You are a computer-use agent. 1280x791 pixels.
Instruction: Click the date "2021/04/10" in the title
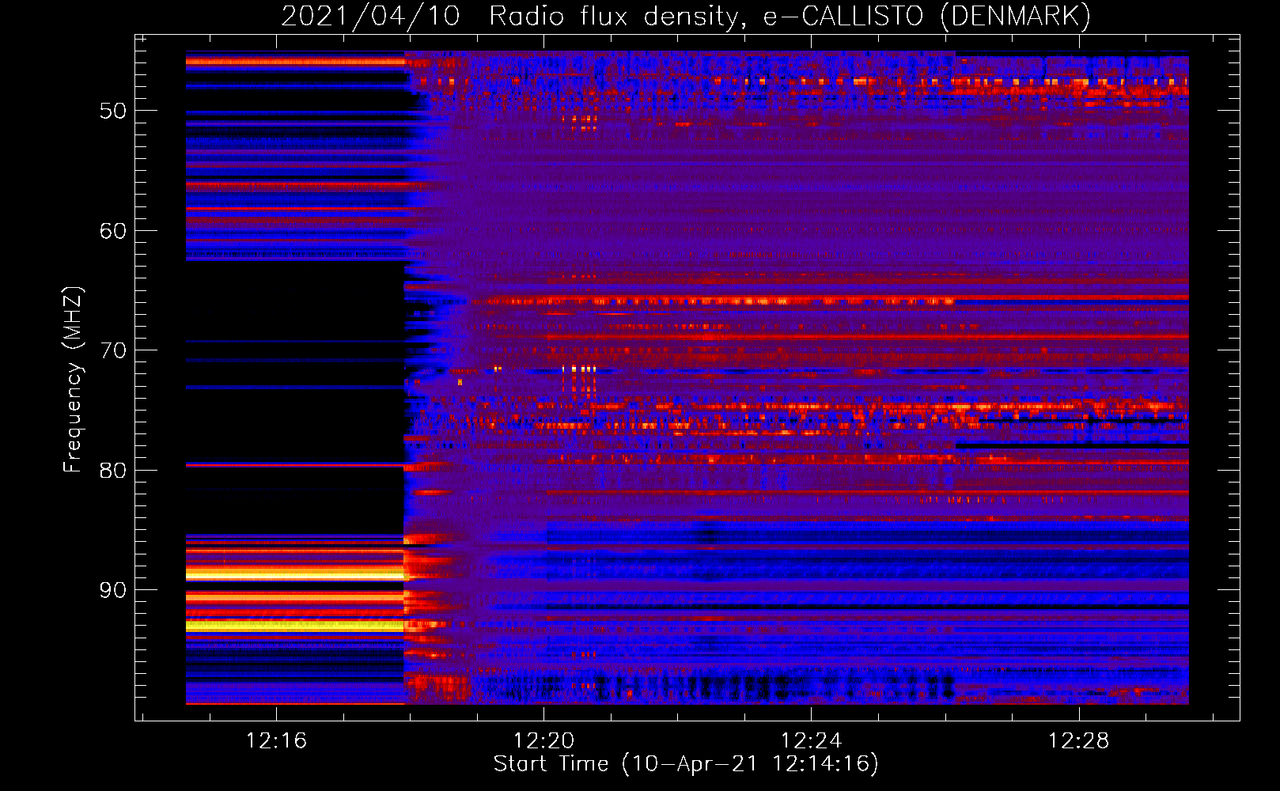(x=370, y=17)
